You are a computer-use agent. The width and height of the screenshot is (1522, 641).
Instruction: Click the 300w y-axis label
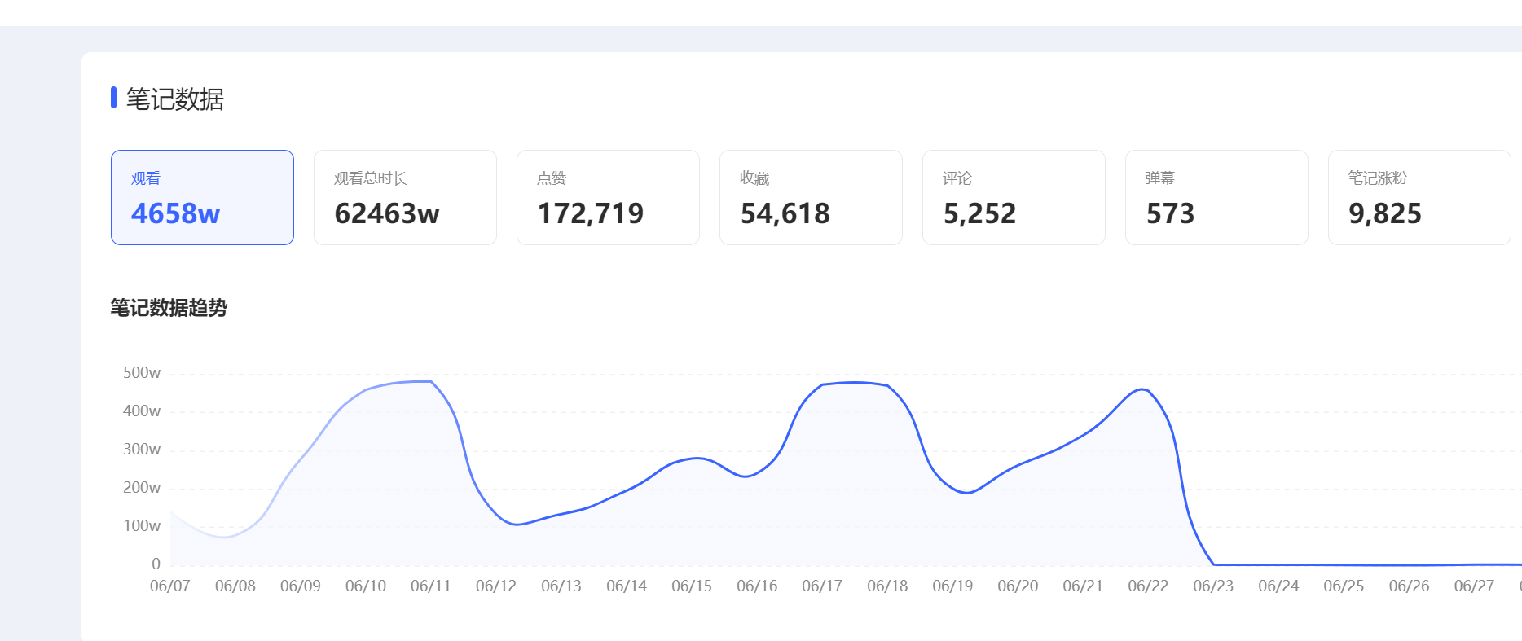(x=142, y=450)
